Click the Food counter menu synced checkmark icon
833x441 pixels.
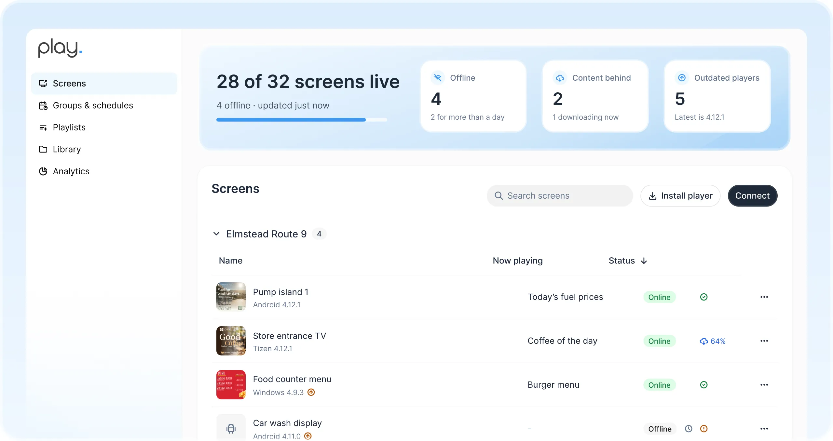703,385
